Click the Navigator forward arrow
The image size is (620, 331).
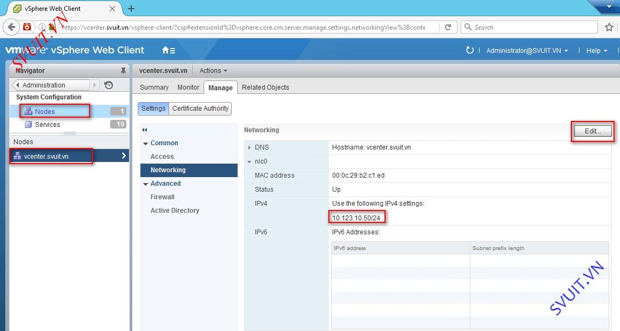click(94, 85)
